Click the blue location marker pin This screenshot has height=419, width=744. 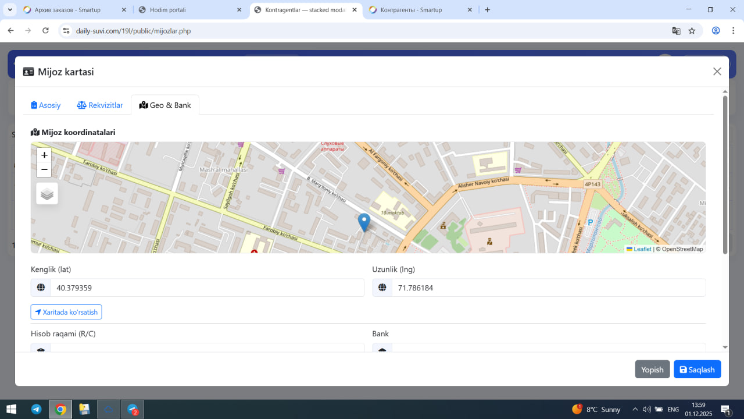coord(364,222)
